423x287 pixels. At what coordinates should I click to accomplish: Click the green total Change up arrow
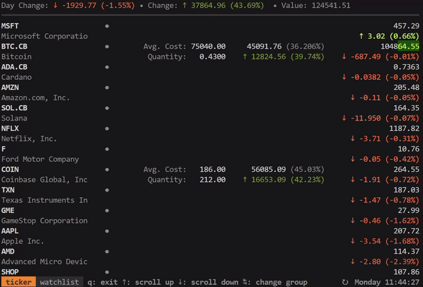(x=184, y=5)
